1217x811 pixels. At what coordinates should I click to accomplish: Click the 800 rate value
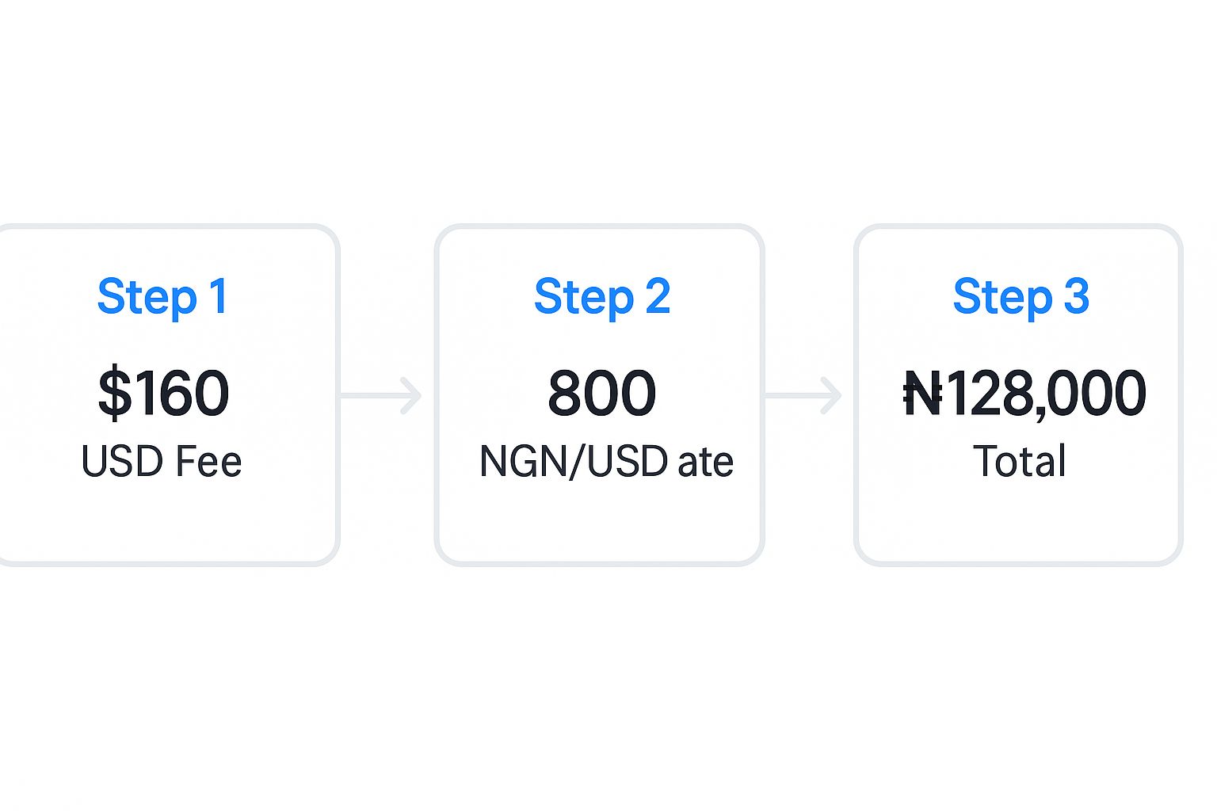tap(602, 393)
